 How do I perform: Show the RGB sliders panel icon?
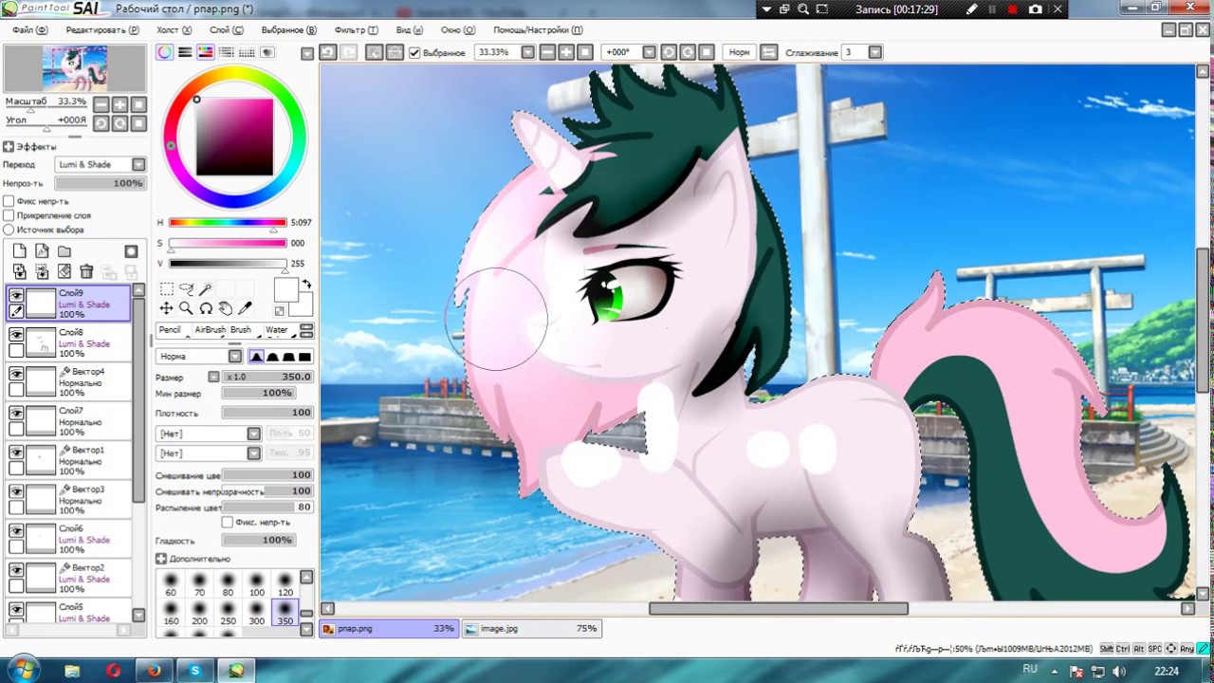click(185, 52)
